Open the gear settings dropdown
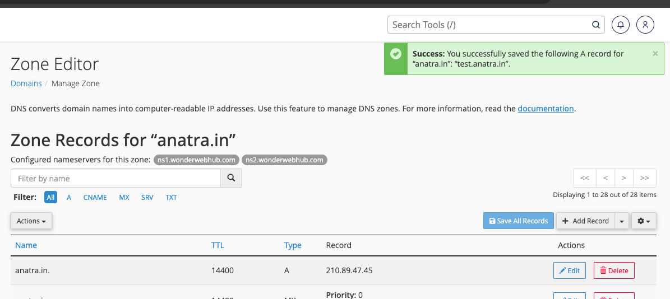The image size is (670, 299). (644, 221)
